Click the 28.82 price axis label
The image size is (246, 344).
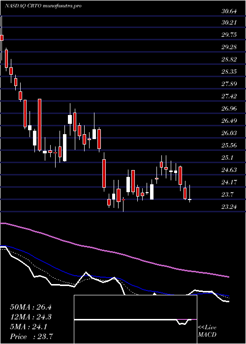[229, 59]
